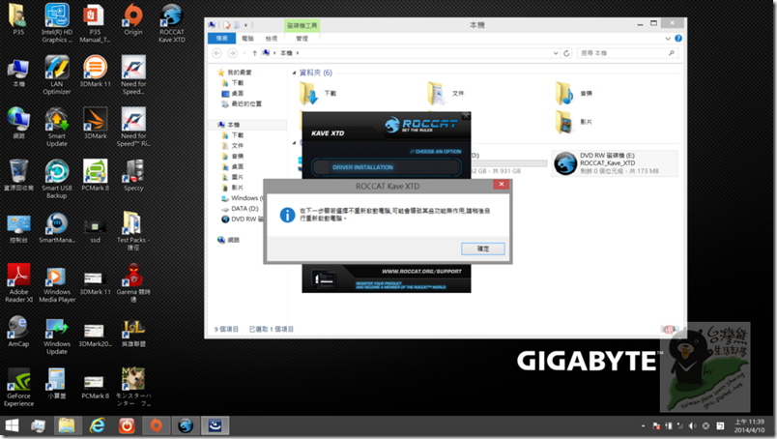
Task: Close the ROCCAT Kave XTD message dialog
Action: coord(502,184)
